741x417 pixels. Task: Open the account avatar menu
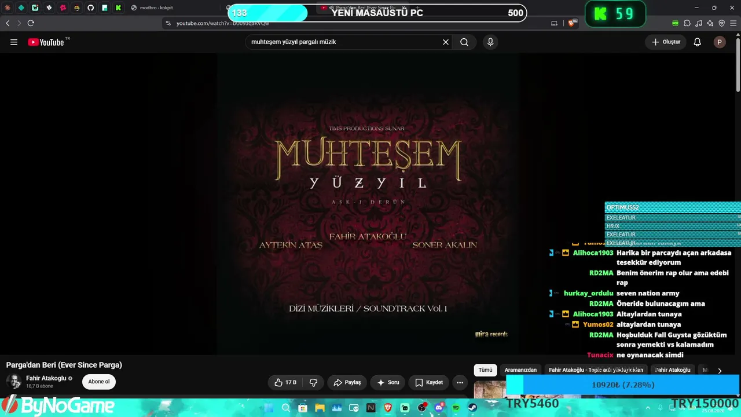720,42
